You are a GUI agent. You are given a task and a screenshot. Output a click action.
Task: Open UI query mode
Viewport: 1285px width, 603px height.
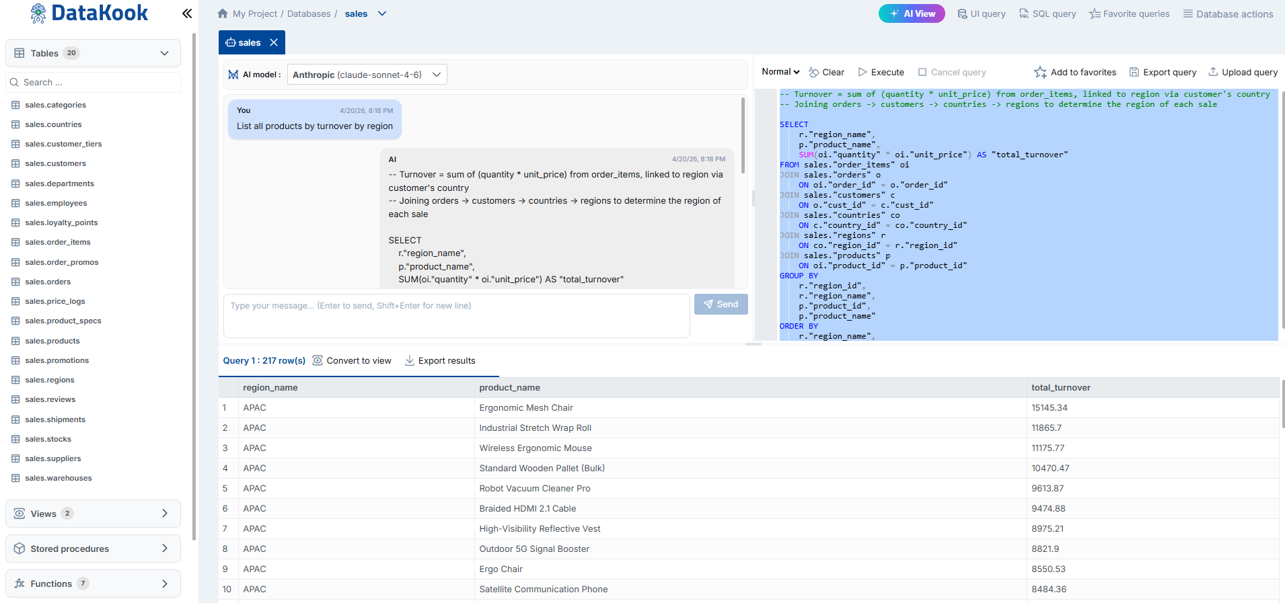(982, 13)
